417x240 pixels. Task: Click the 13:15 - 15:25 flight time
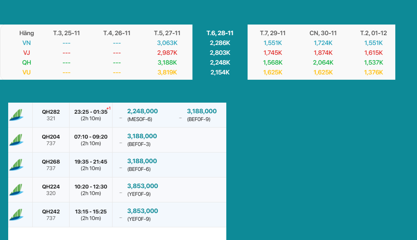(x=91, y=211)
